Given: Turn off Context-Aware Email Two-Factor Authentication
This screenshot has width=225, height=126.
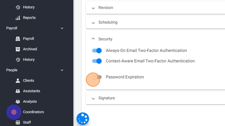Looking at the screenshot, I should pyautogui.click(x=97, y=61).
